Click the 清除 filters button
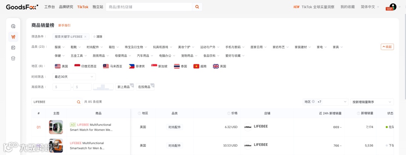 coord(98,37)
